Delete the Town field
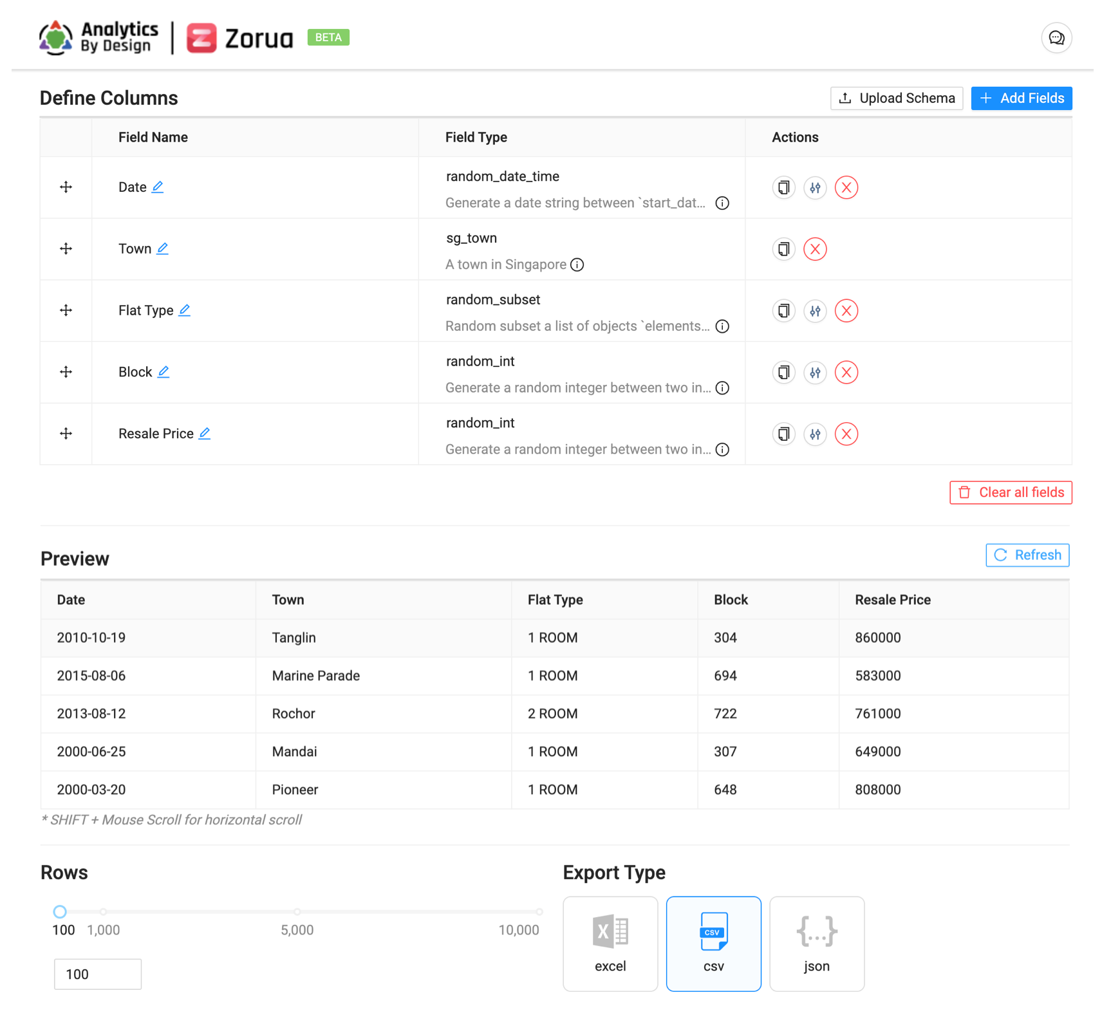This screenshot has width=1111, height=1013. pos(815,249)
